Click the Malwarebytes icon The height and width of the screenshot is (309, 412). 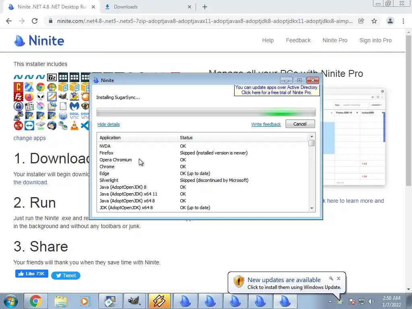[x=74, y=106]
